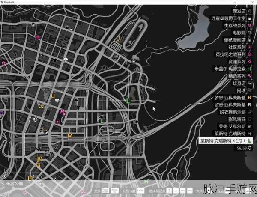
Task: Click the yellow casino icon by the racetrack
Action: 119,39
